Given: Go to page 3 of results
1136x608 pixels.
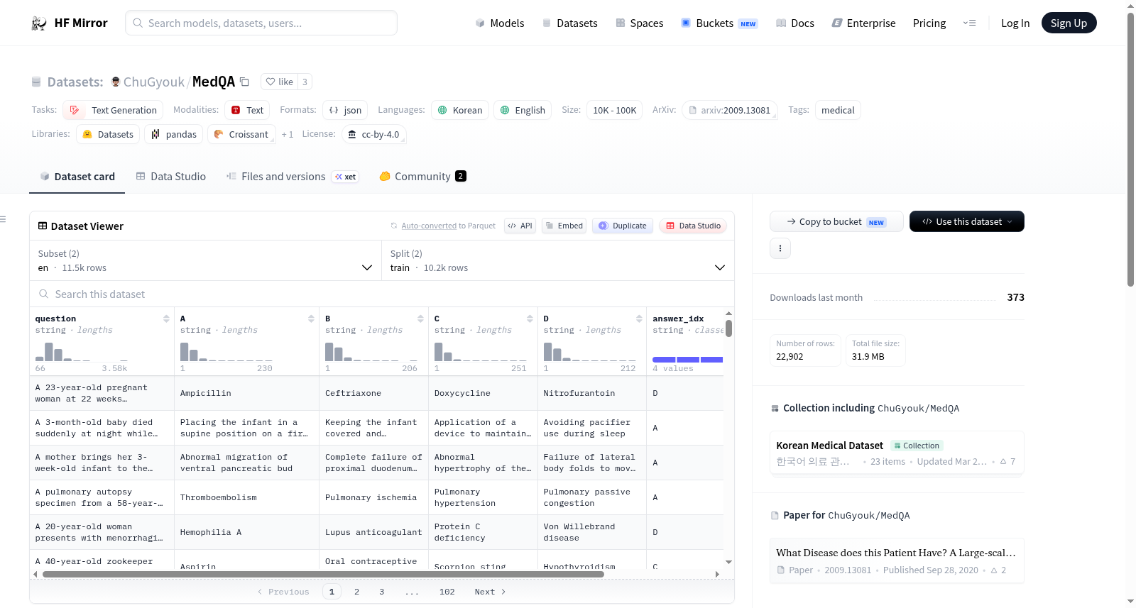Looking at the screenshot, I should point(381,592).
